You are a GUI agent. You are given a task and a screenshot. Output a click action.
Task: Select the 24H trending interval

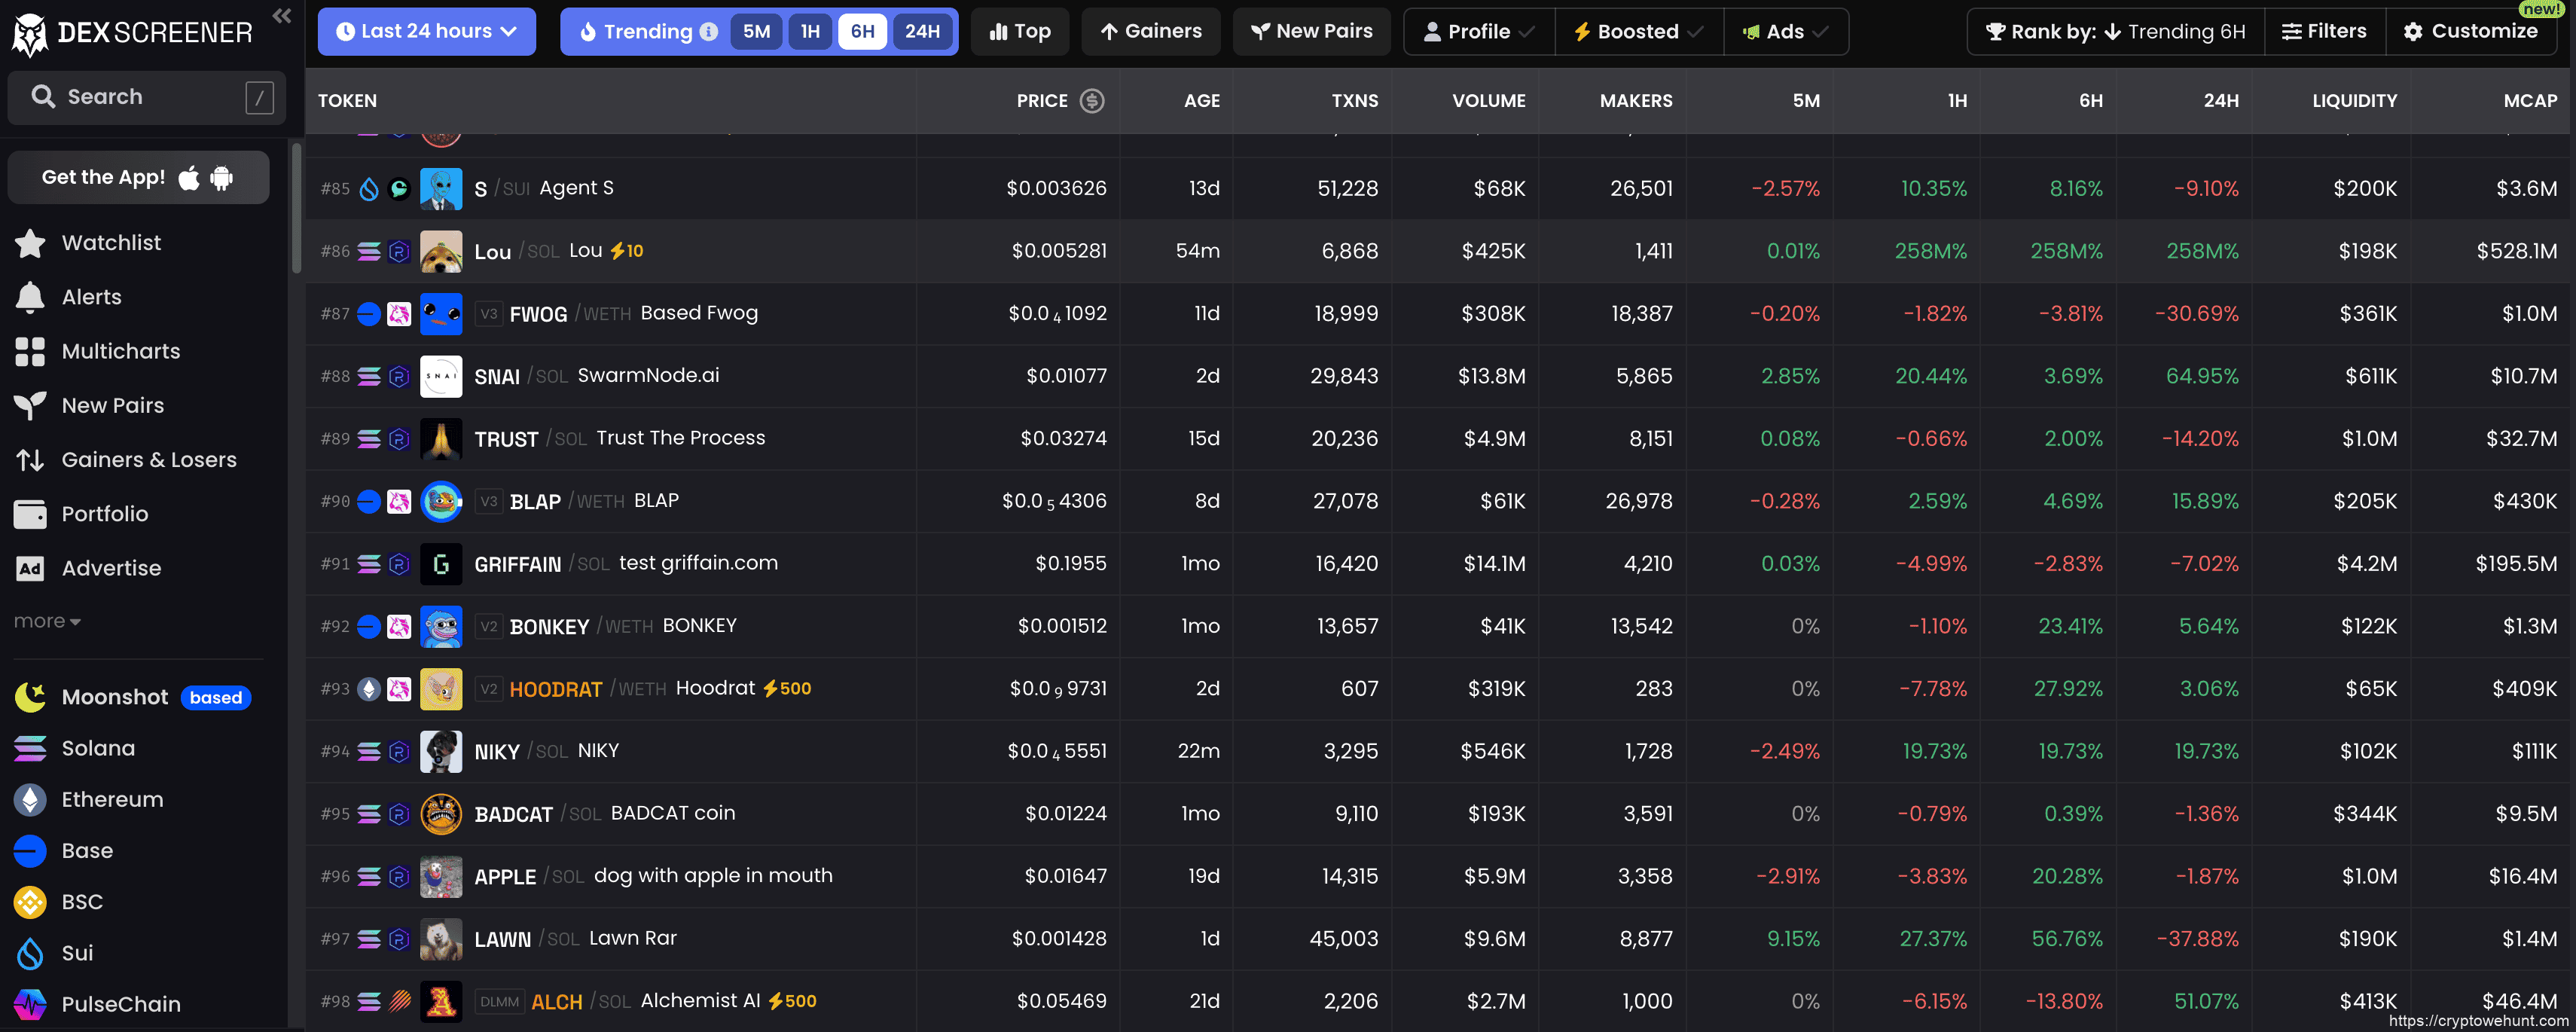pos(921,32)
